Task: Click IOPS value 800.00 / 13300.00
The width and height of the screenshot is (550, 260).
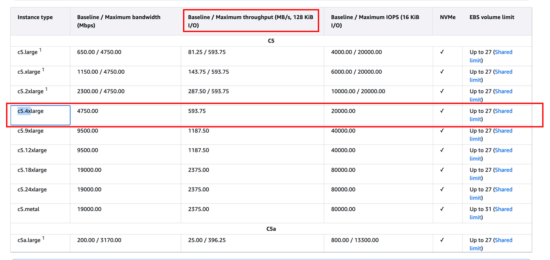Action: click(355, 240)
